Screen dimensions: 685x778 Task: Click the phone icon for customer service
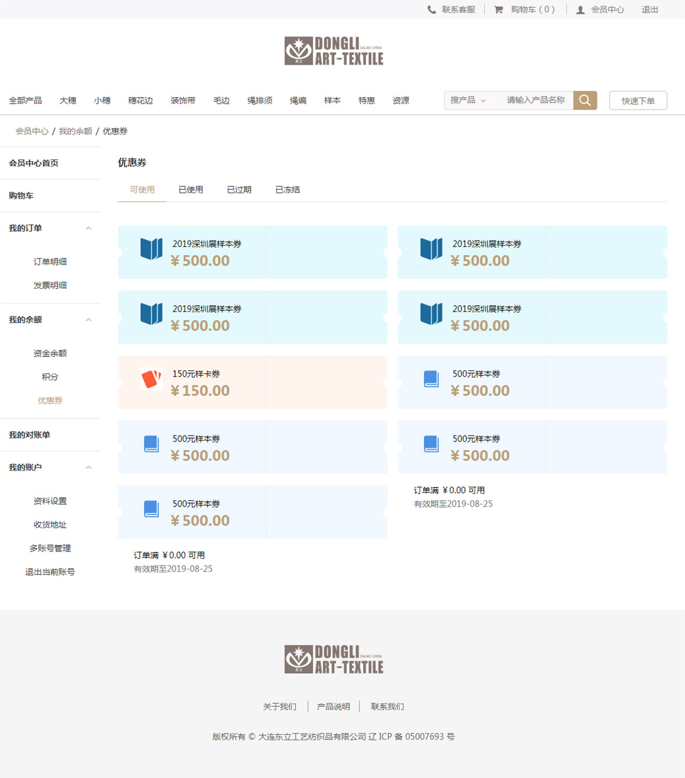click(x=431, y=10)
